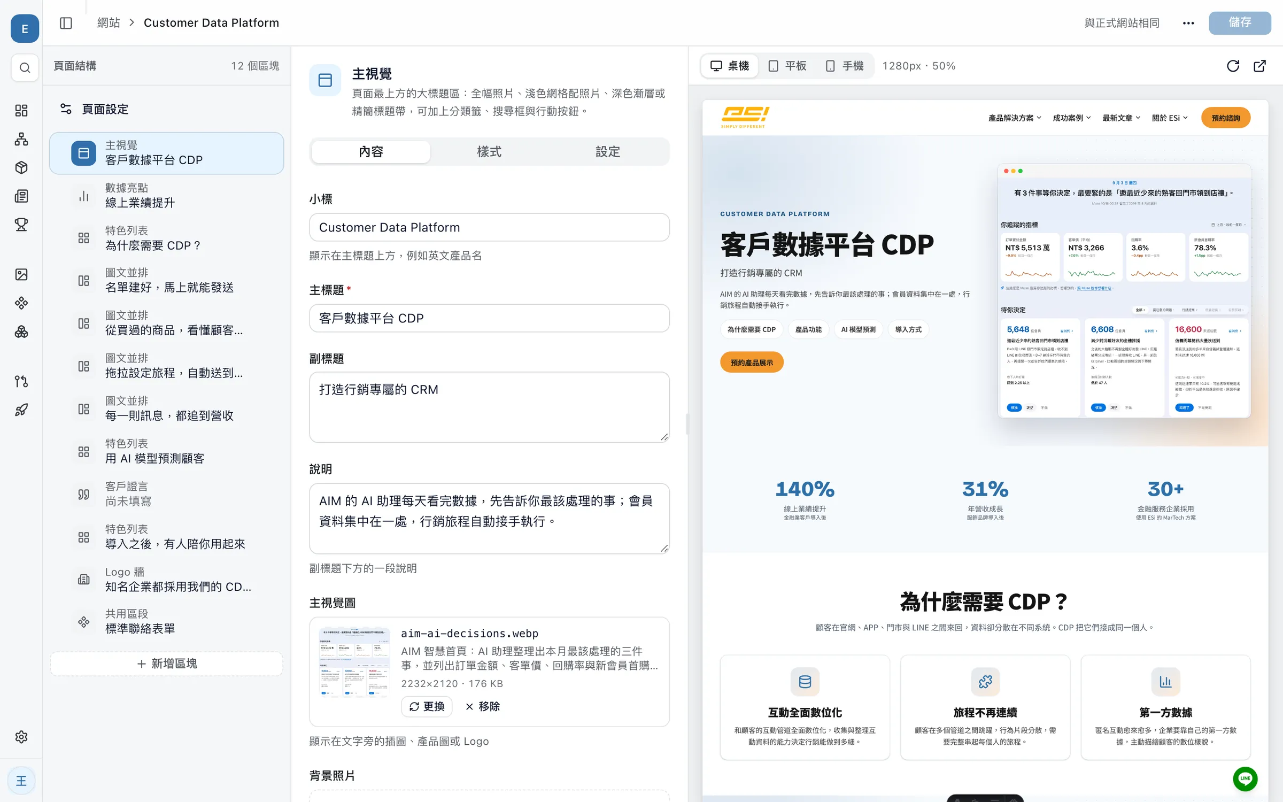Select the 客戶證言 尚未填寫 block
The image size is (1283, 802).
pos(167,494)
